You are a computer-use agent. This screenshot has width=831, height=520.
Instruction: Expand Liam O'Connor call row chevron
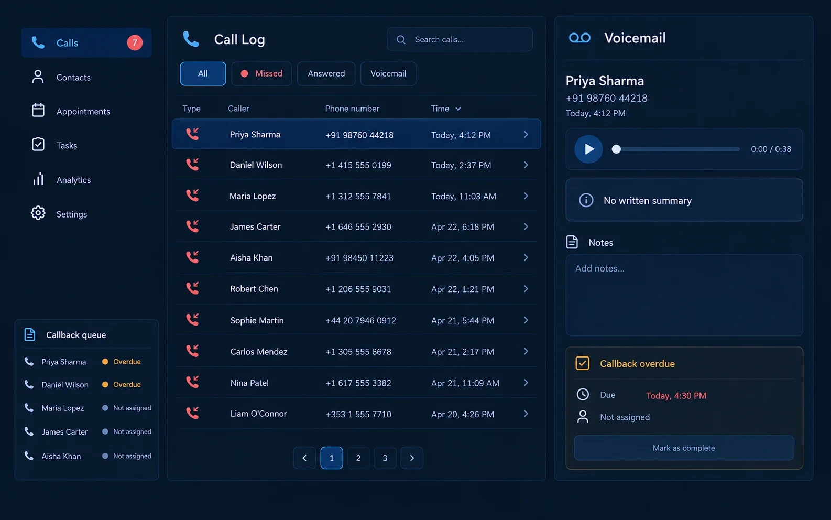point(526,414)
